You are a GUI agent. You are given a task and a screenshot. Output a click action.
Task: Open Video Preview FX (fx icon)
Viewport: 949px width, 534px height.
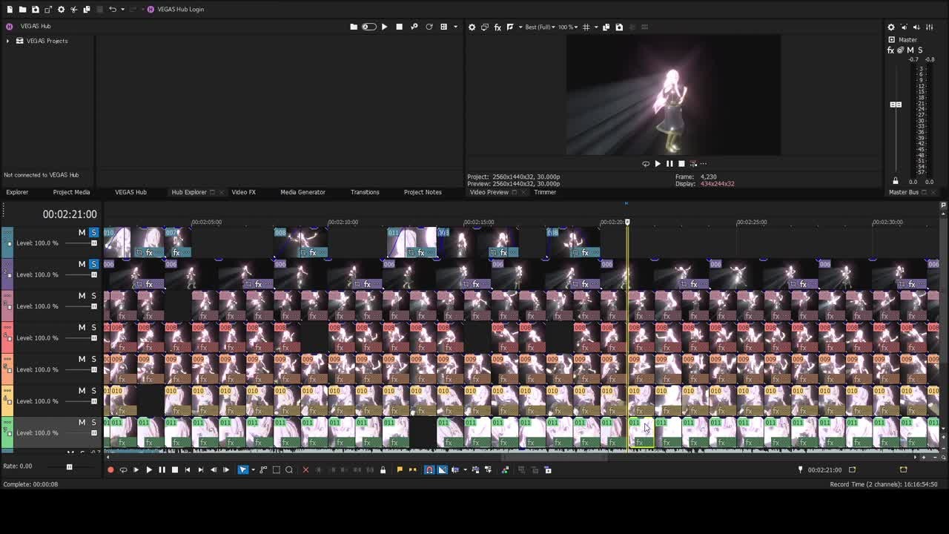497,27
